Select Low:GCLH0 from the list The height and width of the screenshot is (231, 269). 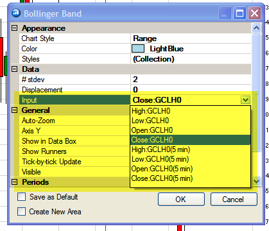[190, 121]
